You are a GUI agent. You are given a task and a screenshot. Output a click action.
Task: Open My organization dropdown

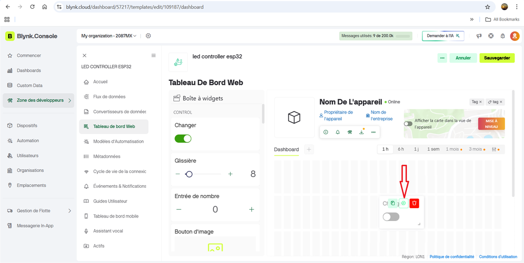[109, 36]
